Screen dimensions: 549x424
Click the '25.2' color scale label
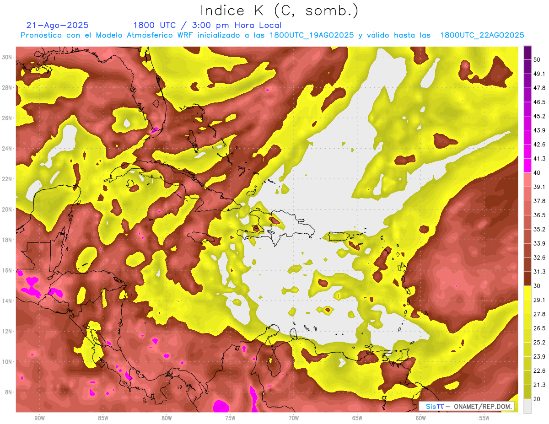point(539,342)
